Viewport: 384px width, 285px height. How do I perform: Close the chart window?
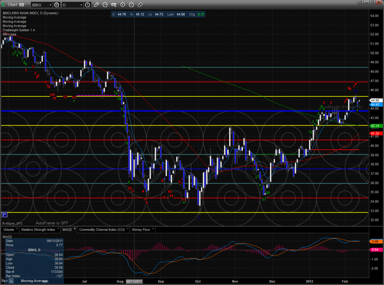click(379, 2)
